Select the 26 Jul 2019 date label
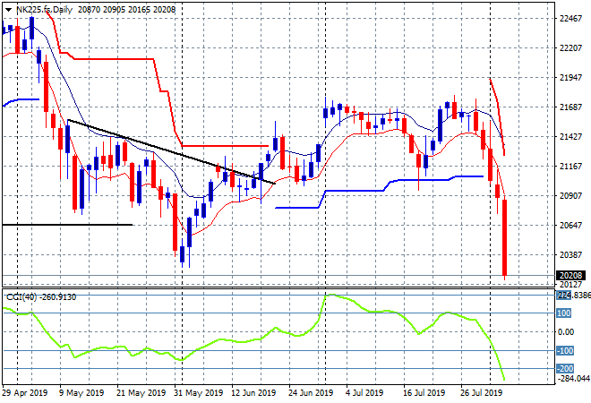 (482, 393)
